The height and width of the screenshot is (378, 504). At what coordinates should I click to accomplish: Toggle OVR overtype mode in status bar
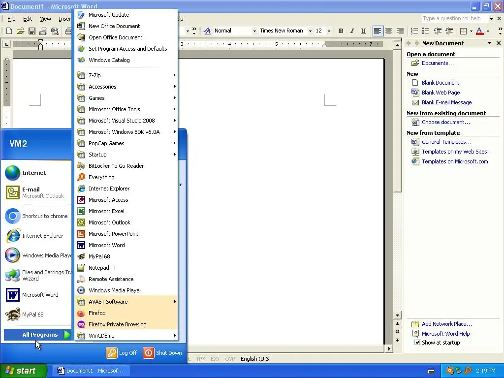[x=230, y=359]
